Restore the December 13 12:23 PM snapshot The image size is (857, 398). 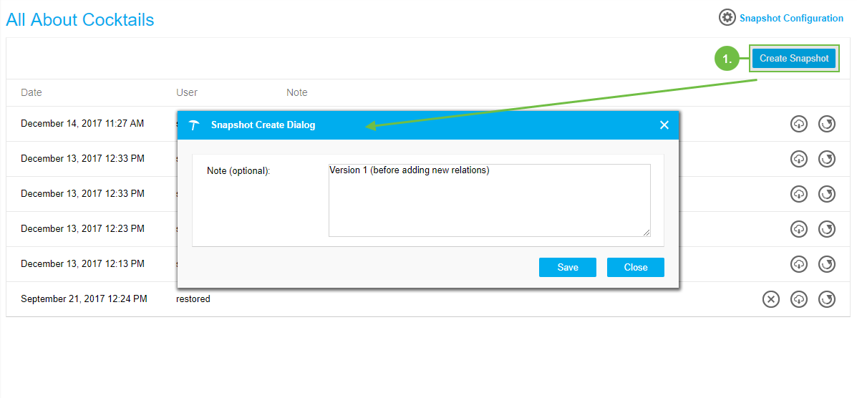tap(827, 229)
